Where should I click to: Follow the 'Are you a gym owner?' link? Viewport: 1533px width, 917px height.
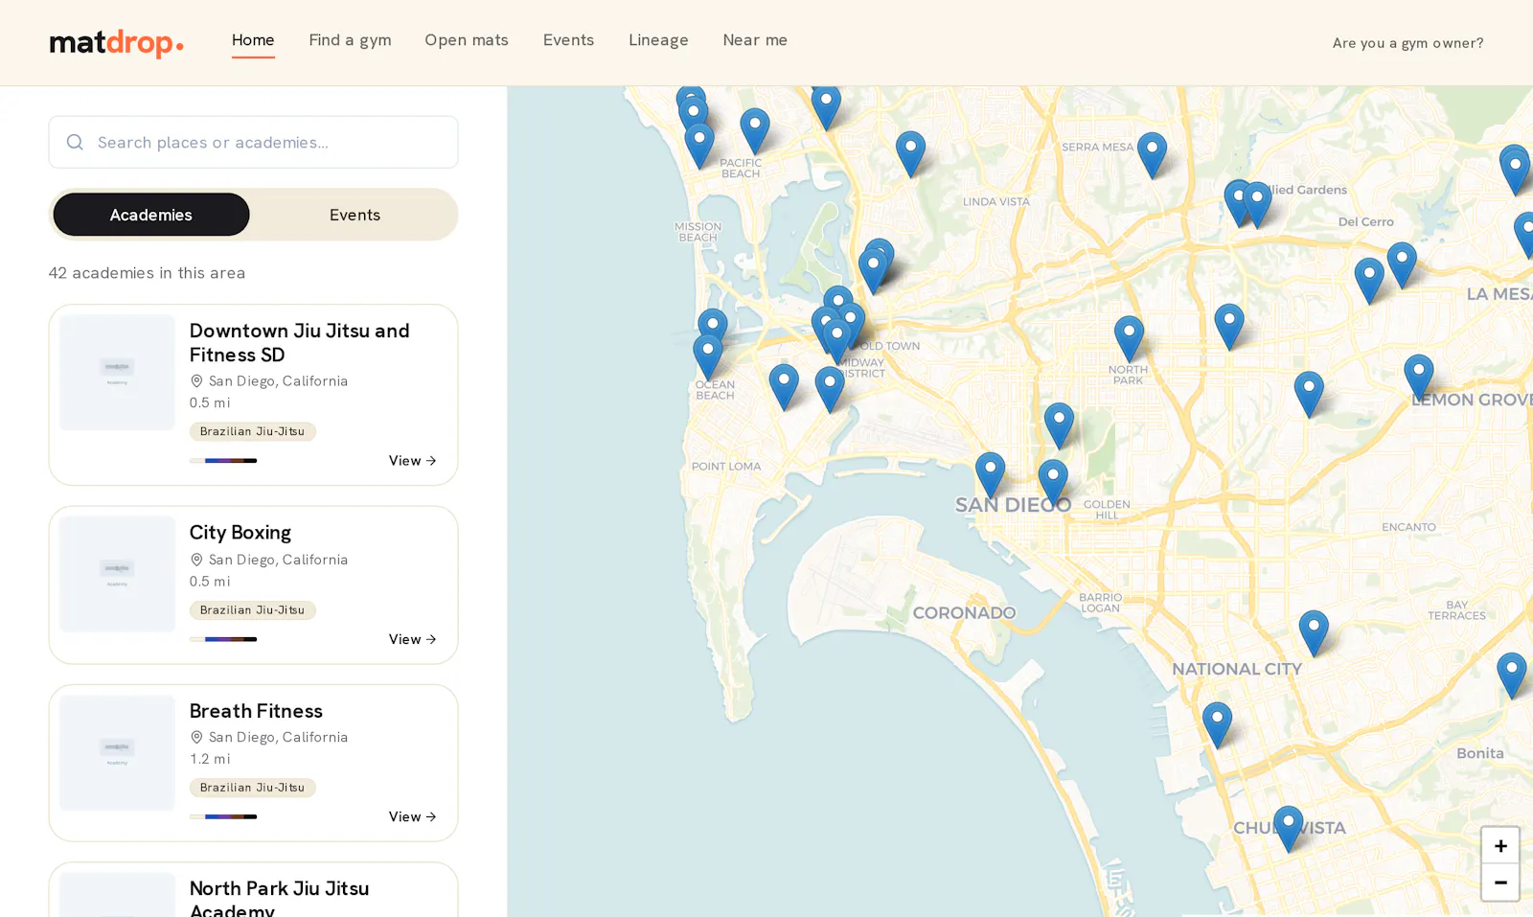(1407, 43)
